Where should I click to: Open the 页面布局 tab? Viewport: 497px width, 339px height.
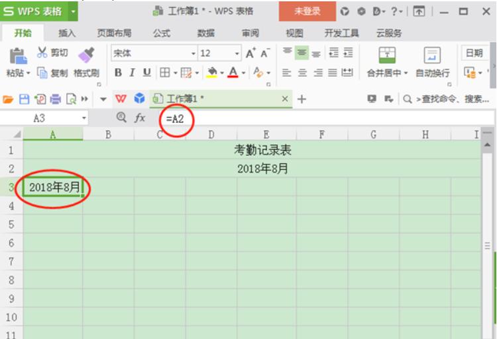(114, 33)
